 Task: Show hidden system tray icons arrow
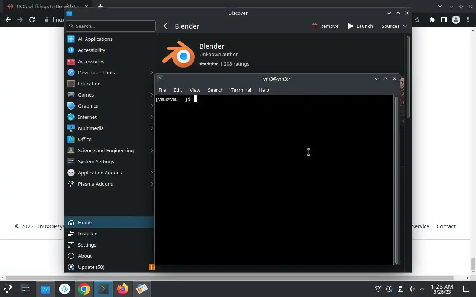[422, 289]
